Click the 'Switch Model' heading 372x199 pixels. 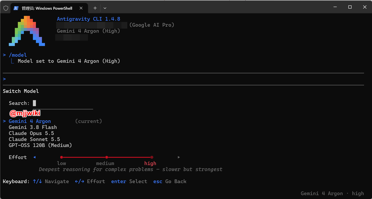click(21, 91)
